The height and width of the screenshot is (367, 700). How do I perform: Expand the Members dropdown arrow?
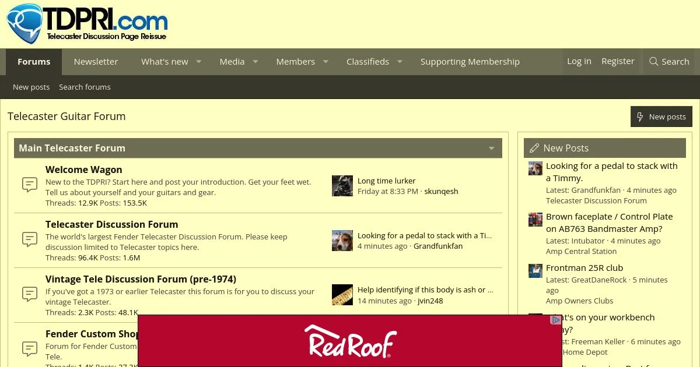pyautogui.click(x=325, y=62)
